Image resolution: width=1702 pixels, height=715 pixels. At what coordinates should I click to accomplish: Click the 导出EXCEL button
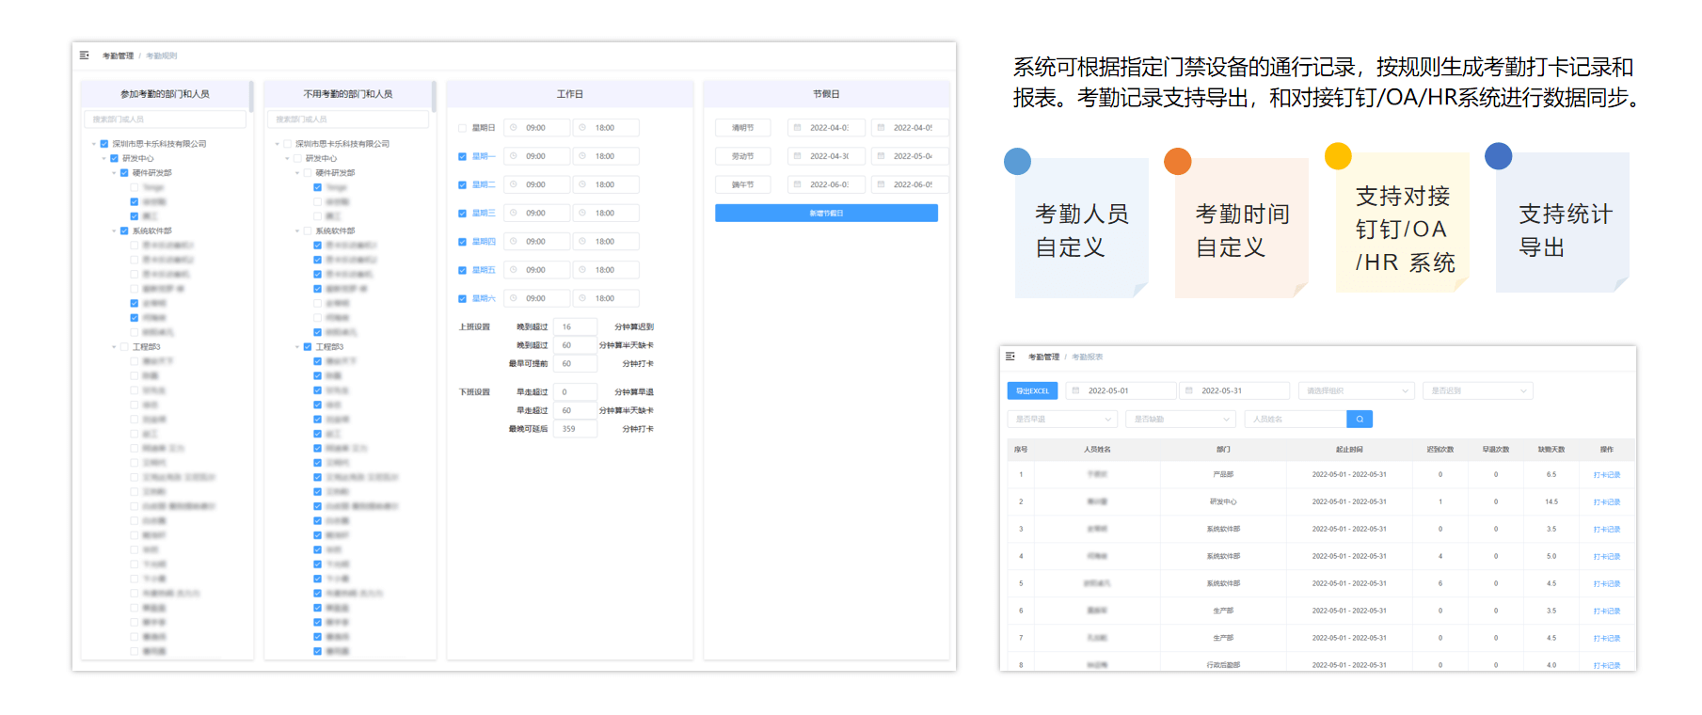[x=1032, y=390]
